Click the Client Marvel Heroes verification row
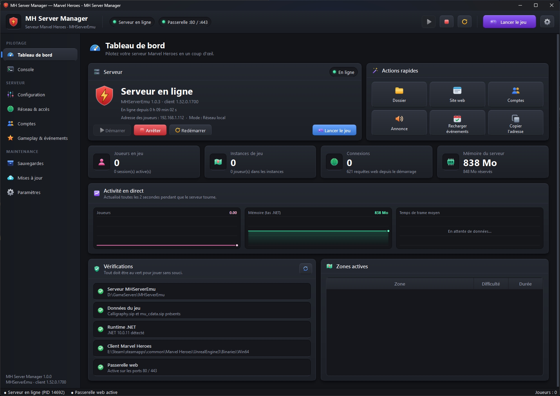Screen dimensions: 560x396 [x=202, y=349]
